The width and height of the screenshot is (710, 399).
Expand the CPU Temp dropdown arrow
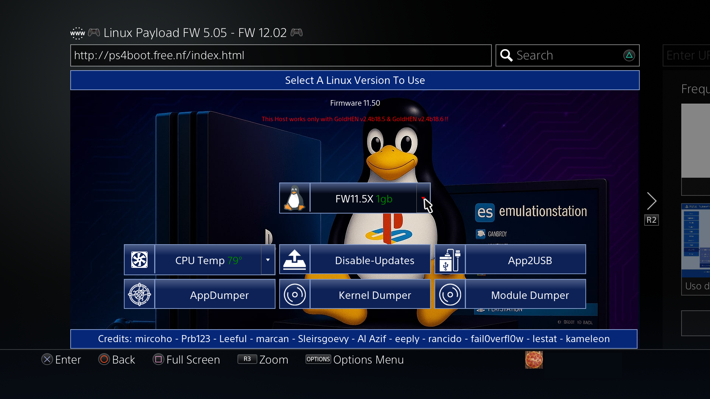[268, 260]
